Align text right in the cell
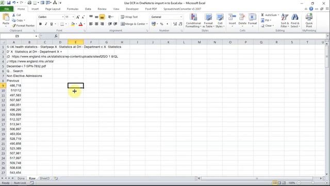This screenshot has width=330, height=186. pos(102,24)
